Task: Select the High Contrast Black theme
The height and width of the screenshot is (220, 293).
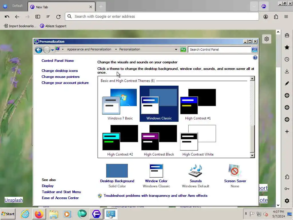Action: click(x=159, y=140)
